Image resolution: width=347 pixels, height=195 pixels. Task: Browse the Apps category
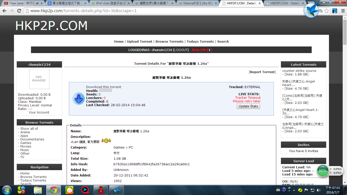[24, 136]
